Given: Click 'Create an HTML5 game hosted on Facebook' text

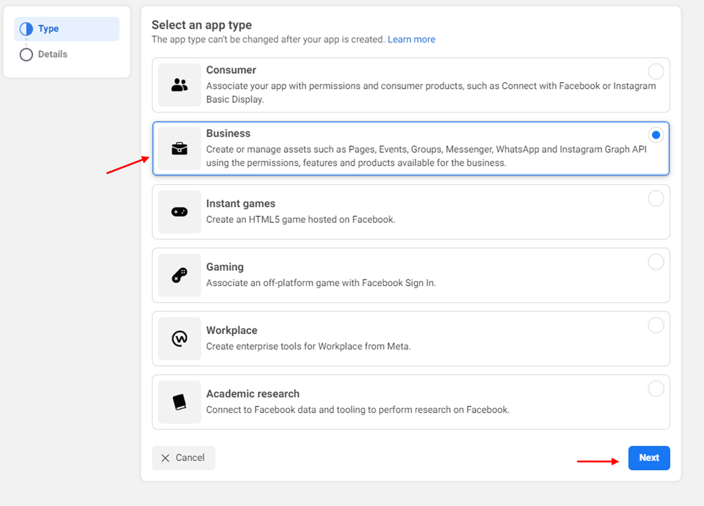Looking at the screenshot, I should (x=300, y=220).
